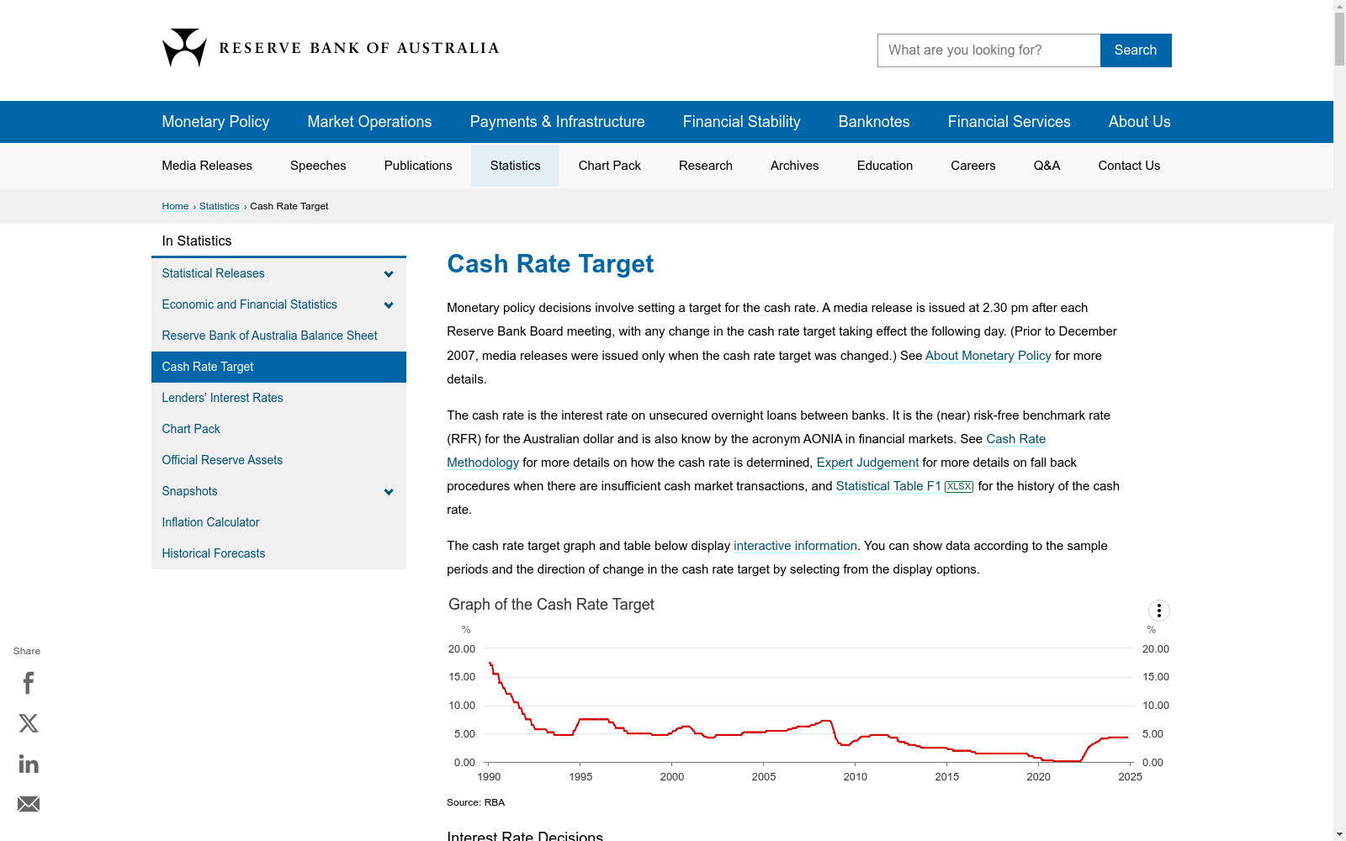
Task: Follow the interactive information link
Action: coord(795,546)
